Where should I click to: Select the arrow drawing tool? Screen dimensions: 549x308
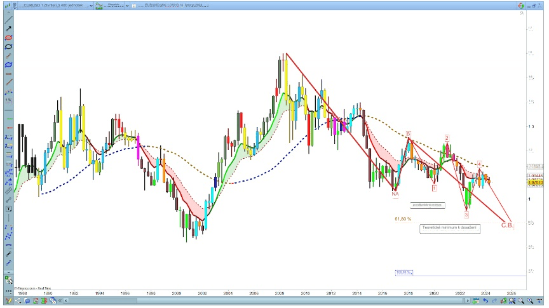tap(8, 29)
